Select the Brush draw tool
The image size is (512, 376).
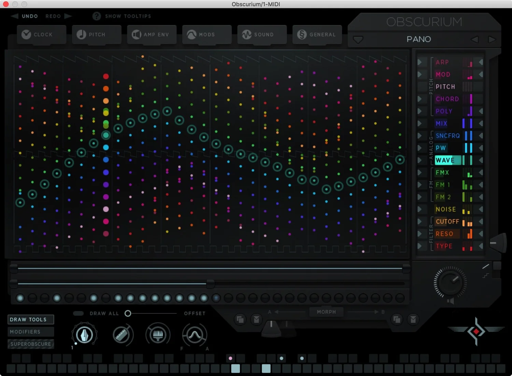[158, 335]
